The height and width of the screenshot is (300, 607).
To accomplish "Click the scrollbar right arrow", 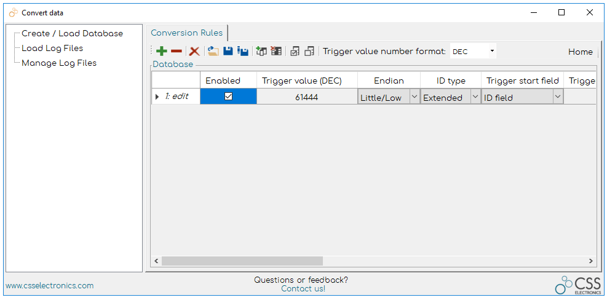I will point(591,261).
